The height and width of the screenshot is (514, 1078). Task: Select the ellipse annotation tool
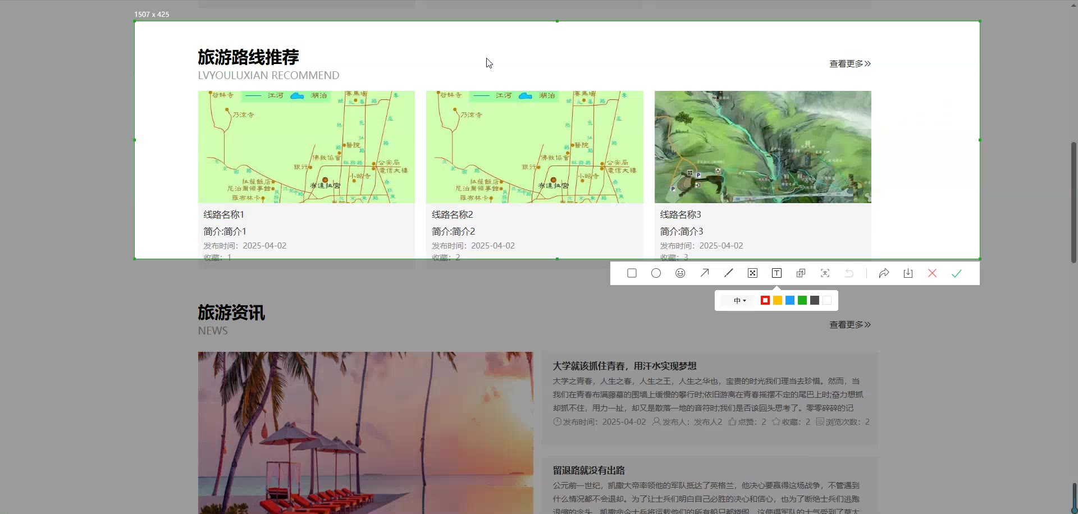(656, 273)
